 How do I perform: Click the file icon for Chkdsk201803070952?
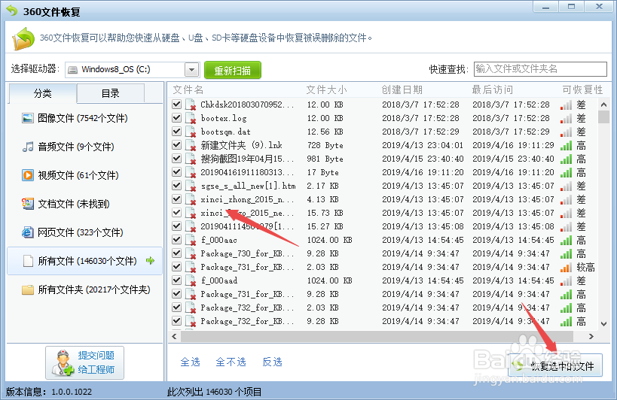[x=191, y=105]
